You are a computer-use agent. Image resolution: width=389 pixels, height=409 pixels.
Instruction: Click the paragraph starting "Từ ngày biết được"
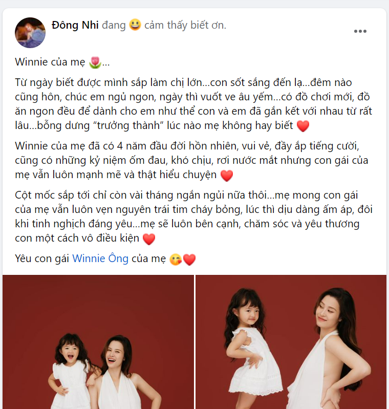pyautogui.click(x=193, y=104)
